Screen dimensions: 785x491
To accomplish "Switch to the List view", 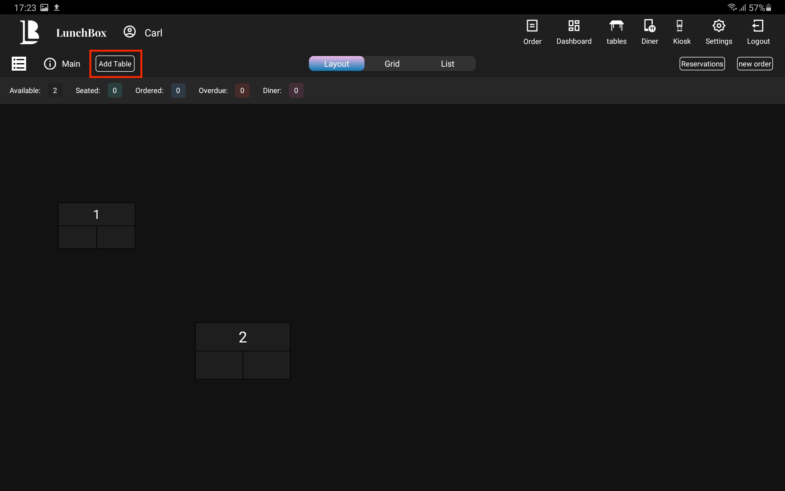I will click(x=447, y=64).
